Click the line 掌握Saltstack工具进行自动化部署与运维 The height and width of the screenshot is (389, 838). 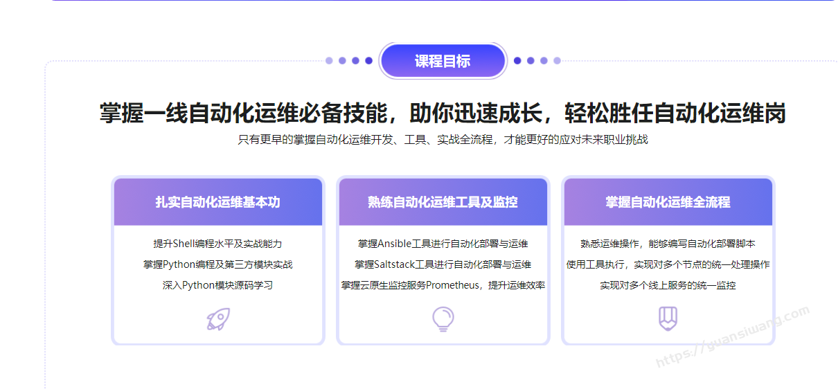[x=443, y=264]
